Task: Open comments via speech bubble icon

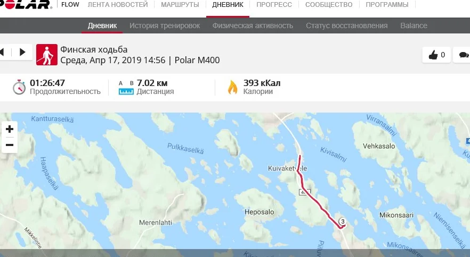Action: [464, 55]
